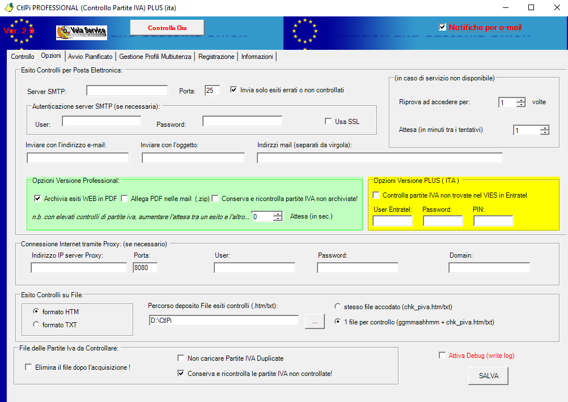This screenshot has height=402, width=568.
Task: Increase Riprova ad accedere count
Action: [x=521, y=100]
